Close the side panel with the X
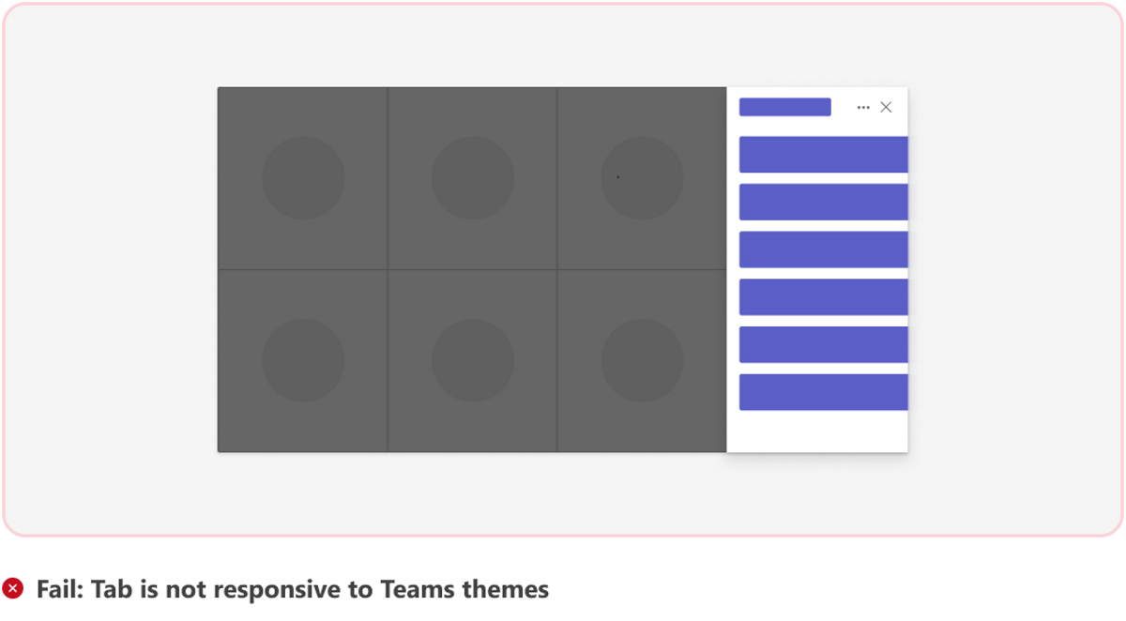Image resolution: width=1126 pixels, height=621 pixels. pos(886,108)
